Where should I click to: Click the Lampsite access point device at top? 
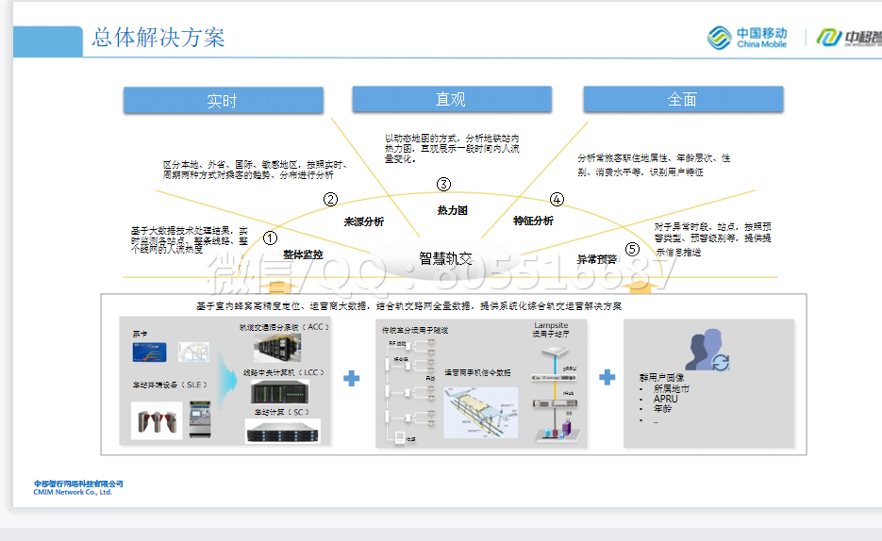(556, 352)
